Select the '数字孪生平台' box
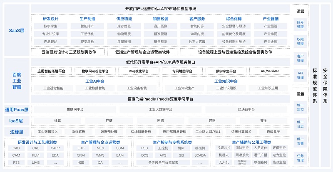 pyautogui.click(x=226, y=71)
